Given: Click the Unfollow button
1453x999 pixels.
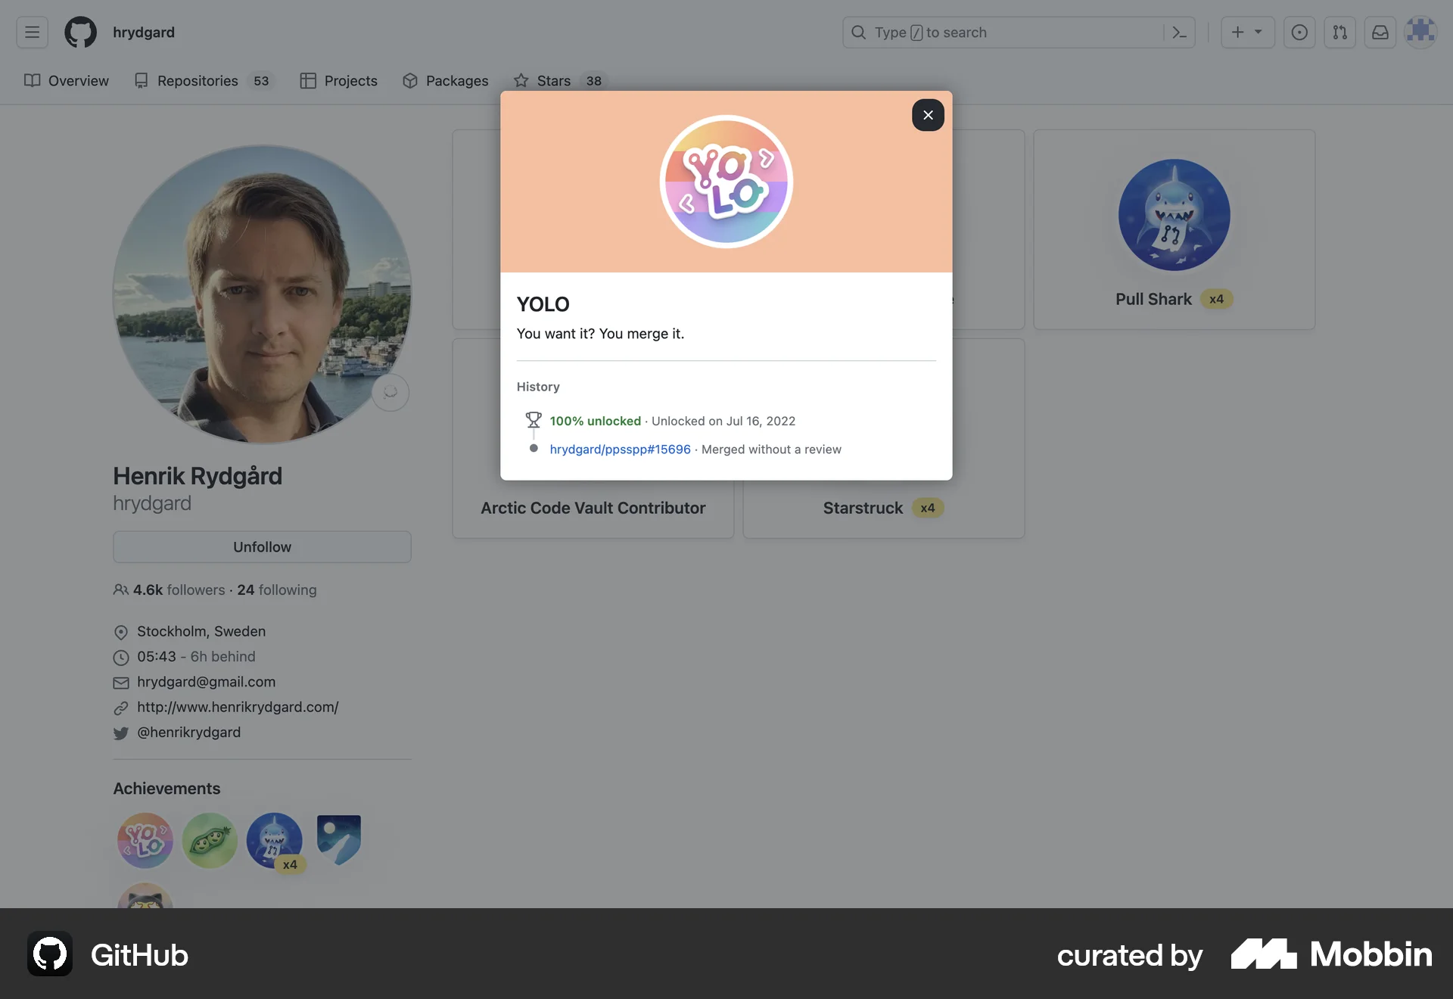Looking at the screenshot, I should click(262, 546).
